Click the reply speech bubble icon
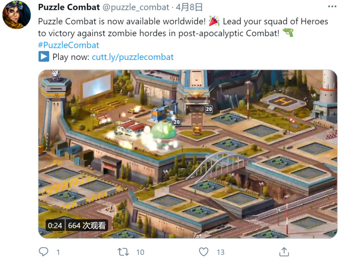 44,252
